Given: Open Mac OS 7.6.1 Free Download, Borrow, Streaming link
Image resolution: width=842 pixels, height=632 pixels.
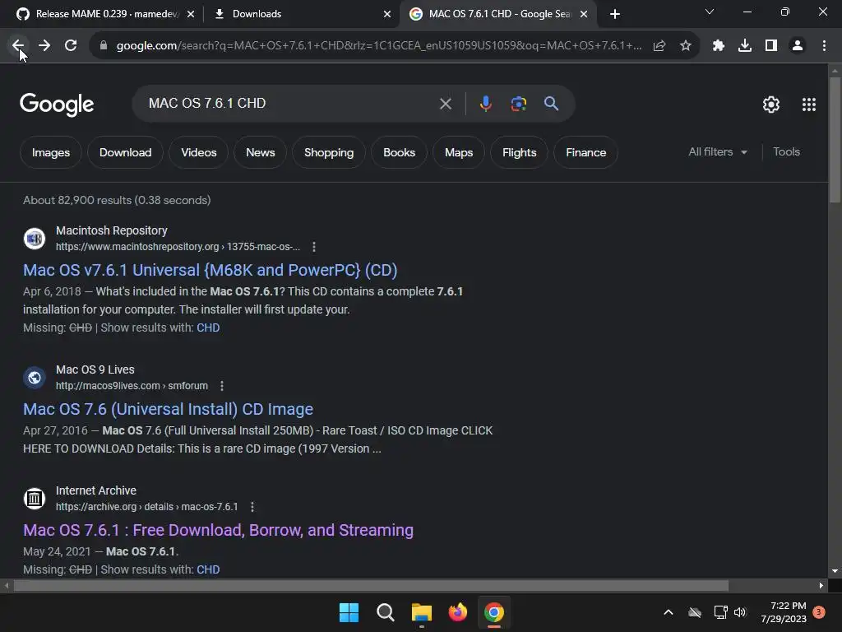Looking at the screenshot, I should click(x=218, y=530).
